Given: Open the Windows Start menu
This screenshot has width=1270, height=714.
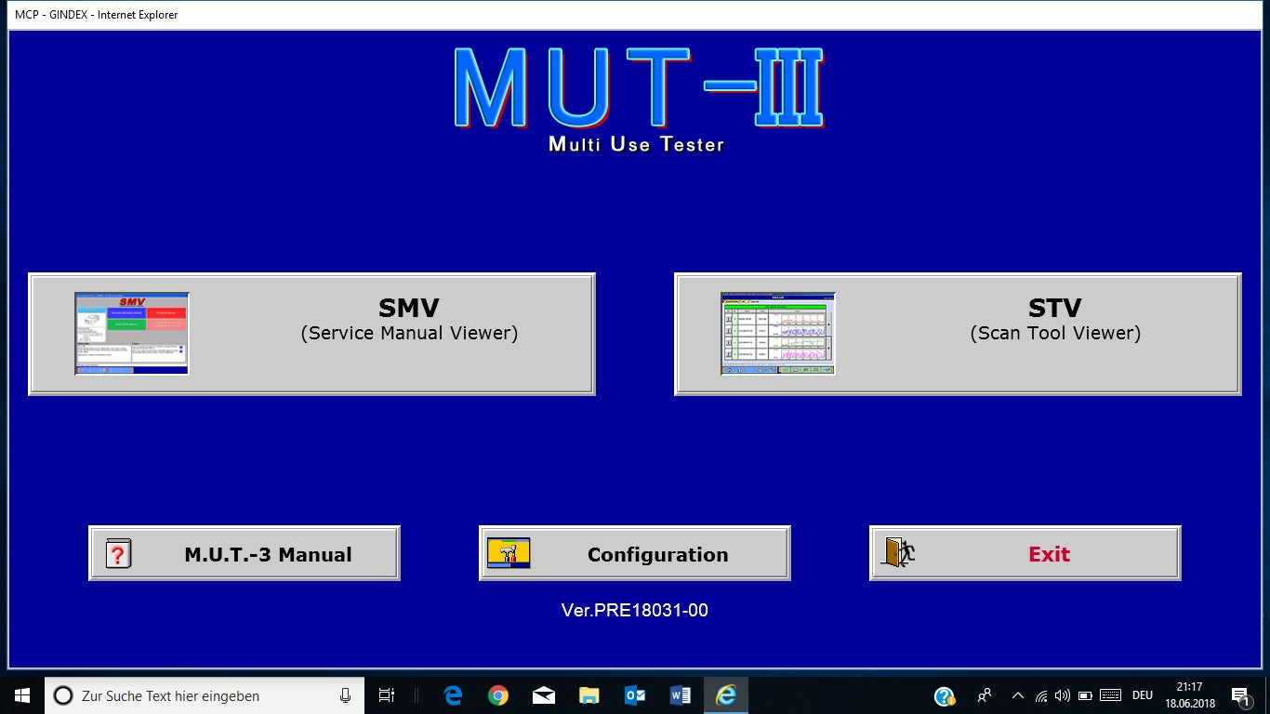Looking at the screenshot, I should click(22, 695).
